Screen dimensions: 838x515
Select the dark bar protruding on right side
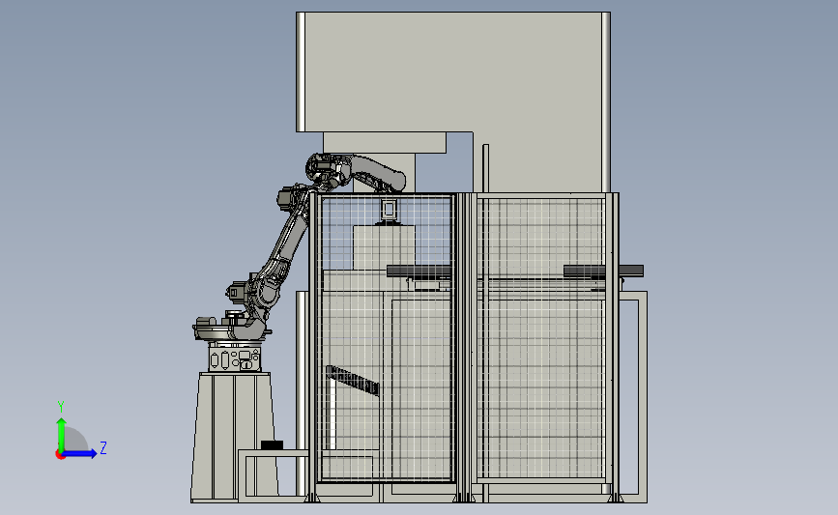point(603,271)
